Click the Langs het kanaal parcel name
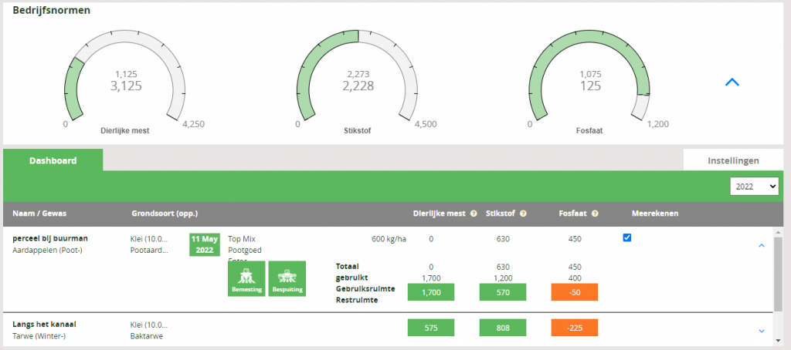The image size is (791, 350). [44, 325]
